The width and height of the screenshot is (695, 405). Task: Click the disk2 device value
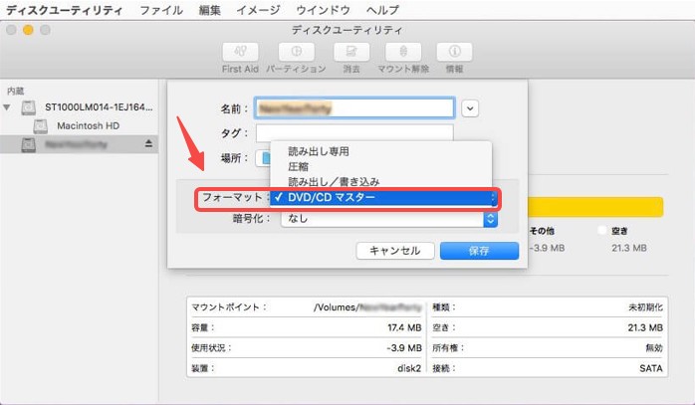point(409,368)
